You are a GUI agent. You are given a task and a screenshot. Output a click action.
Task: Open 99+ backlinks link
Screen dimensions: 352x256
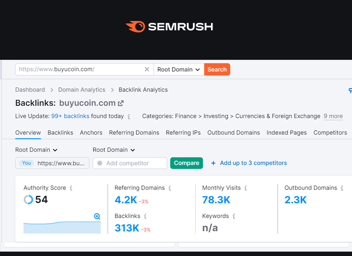(x=70, y=116)
